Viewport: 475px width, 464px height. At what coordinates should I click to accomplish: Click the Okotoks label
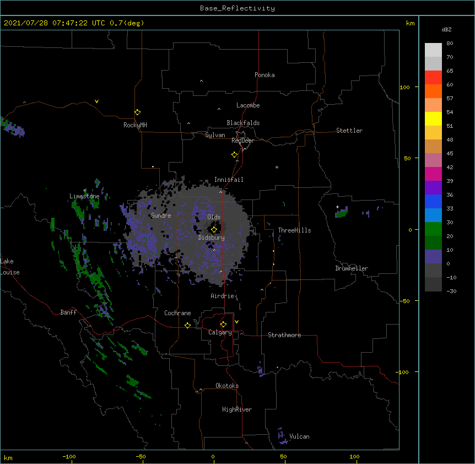[x=227, y=386]
